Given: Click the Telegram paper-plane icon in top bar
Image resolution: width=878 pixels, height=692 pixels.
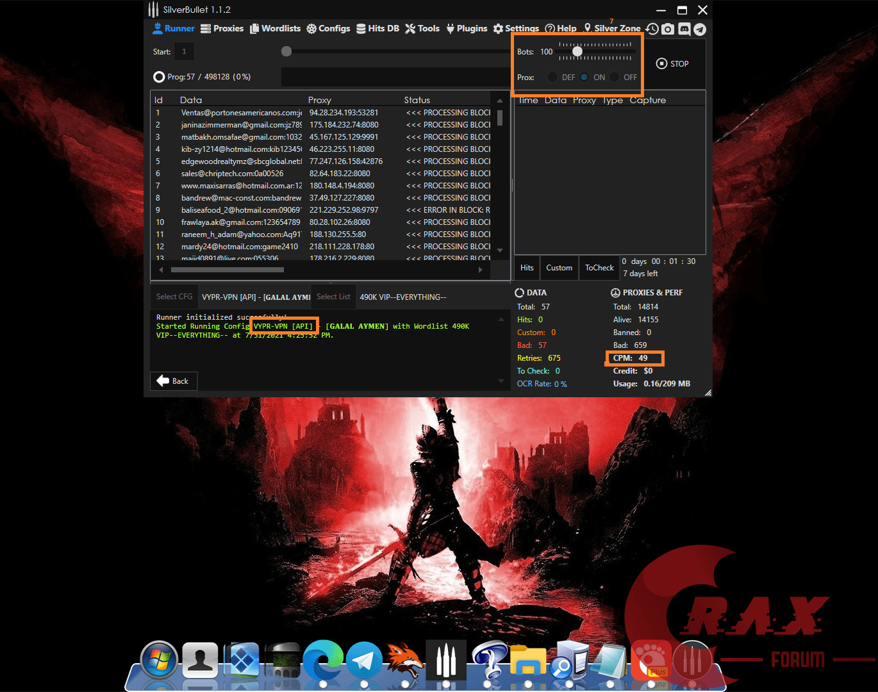Looking at the screenshot, I should 700,29.
